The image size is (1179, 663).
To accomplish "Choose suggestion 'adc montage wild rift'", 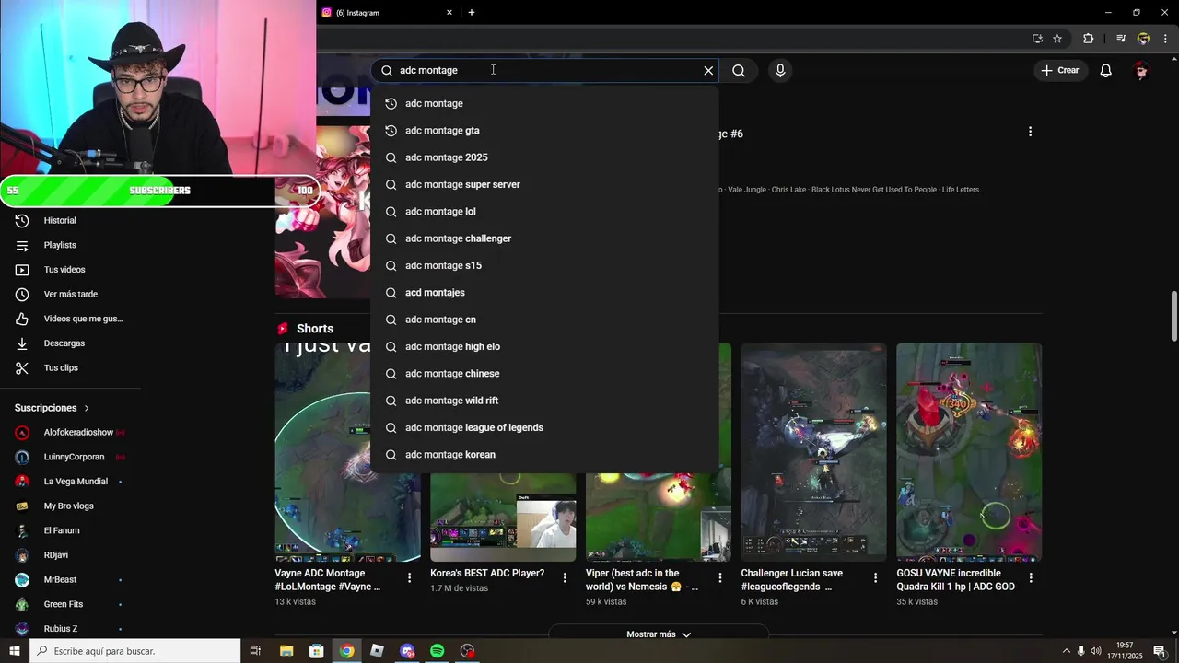I will [x=544, y=401].
